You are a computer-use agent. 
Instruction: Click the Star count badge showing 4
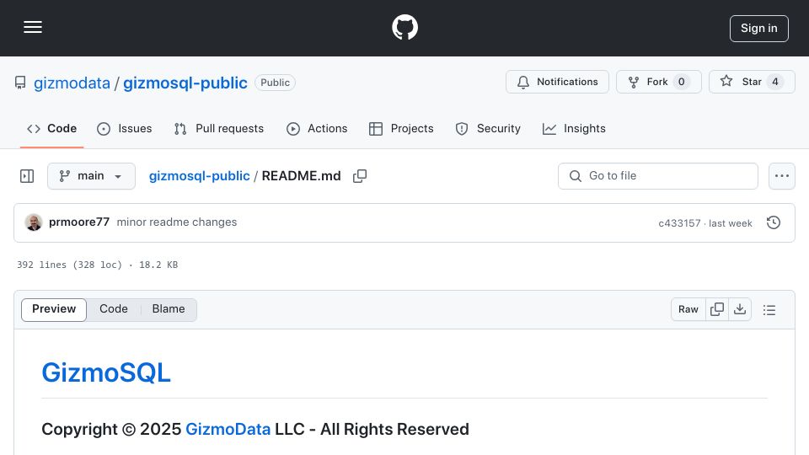(x=775, y=82)
